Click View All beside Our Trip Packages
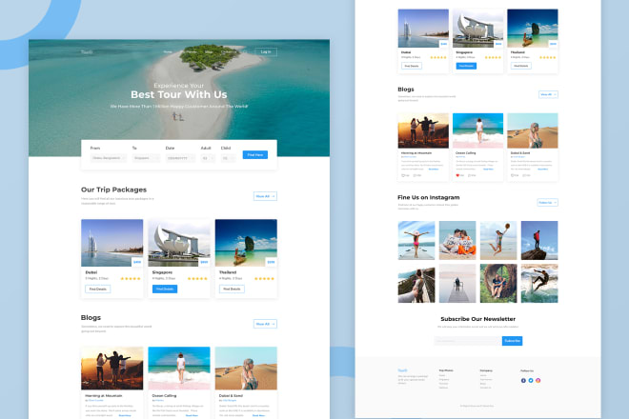Image resolution: width=629 pixels, height=419 pixels. [265, 196]
